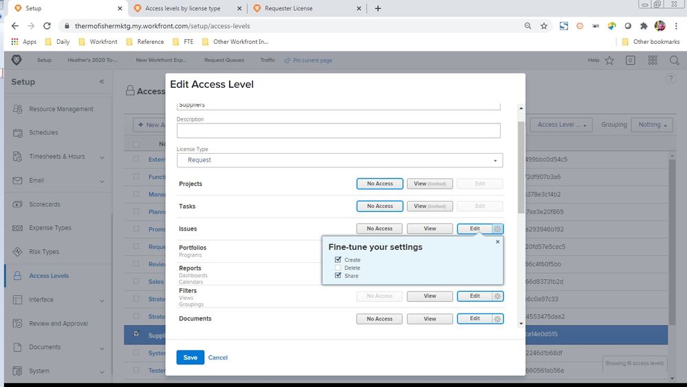The height and width of the screenshot is (387, 687).
Task: Reload the page with browser refresh icon
Action: (47, 26)
